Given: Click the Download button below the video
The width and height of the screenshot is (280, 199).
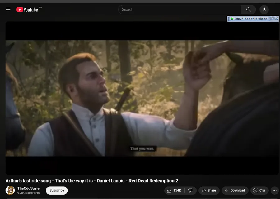Looking at the screenshot, I should [x=235, y=190].
